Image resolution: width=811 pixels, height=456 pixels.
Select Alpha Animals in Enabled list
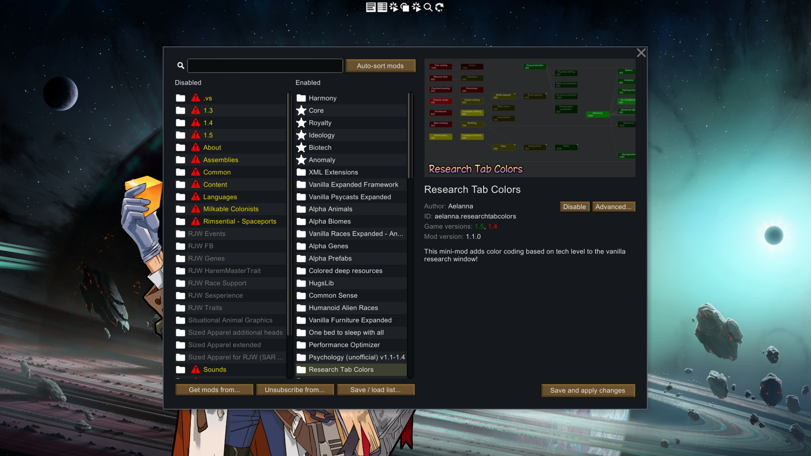coord(351,209)
